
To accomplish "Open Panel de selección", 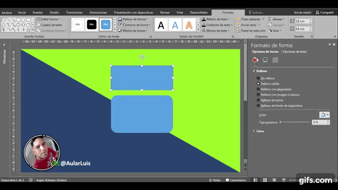I will pyautogui.click(x=251, y=31).
